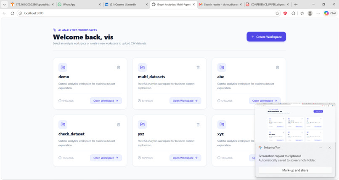Switch to the Queens LinkedIn tab
Image resolution: width=339 pixels, height=180 pixels.
click(x=125, y=4)
